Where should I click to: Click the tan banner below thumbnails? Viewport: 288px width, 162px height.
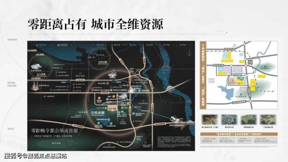tap(239, 134)
